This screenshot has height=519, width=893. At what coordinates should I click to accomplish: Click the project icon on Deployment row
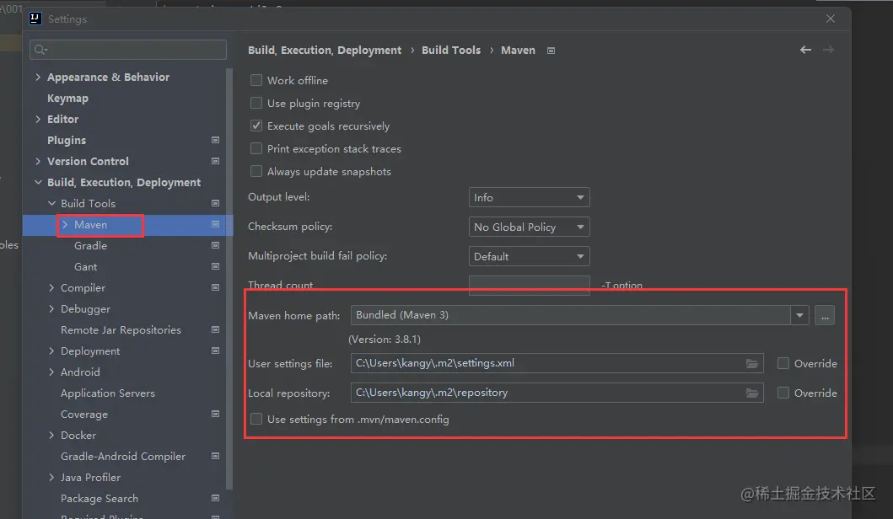click(x=215, y=350)
